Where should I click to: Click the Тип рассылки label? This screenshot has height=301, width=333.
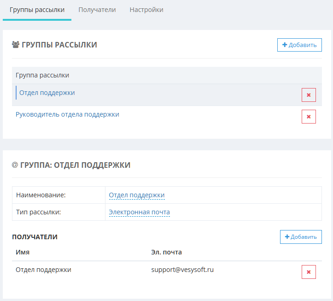[38, 212]
